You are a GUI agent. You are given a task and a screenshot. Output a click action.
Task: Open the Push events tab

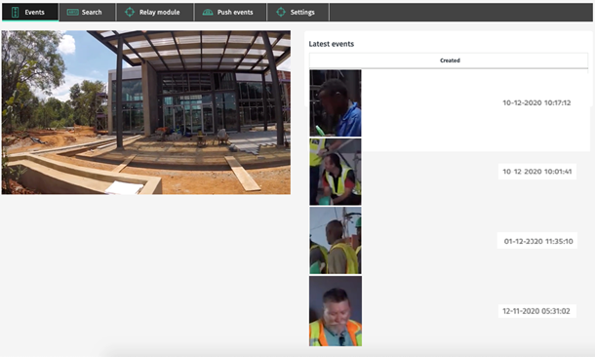pyautogui.click(x=230, y=12)
